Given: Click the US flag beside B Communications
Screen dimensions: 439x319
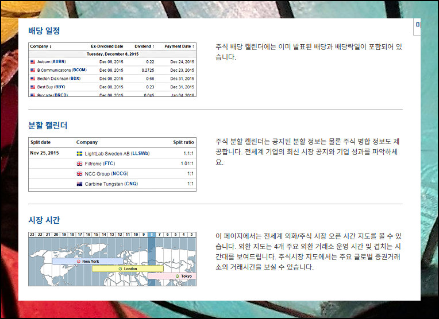Looking at the screenshot, I should (x=33, y=70).
